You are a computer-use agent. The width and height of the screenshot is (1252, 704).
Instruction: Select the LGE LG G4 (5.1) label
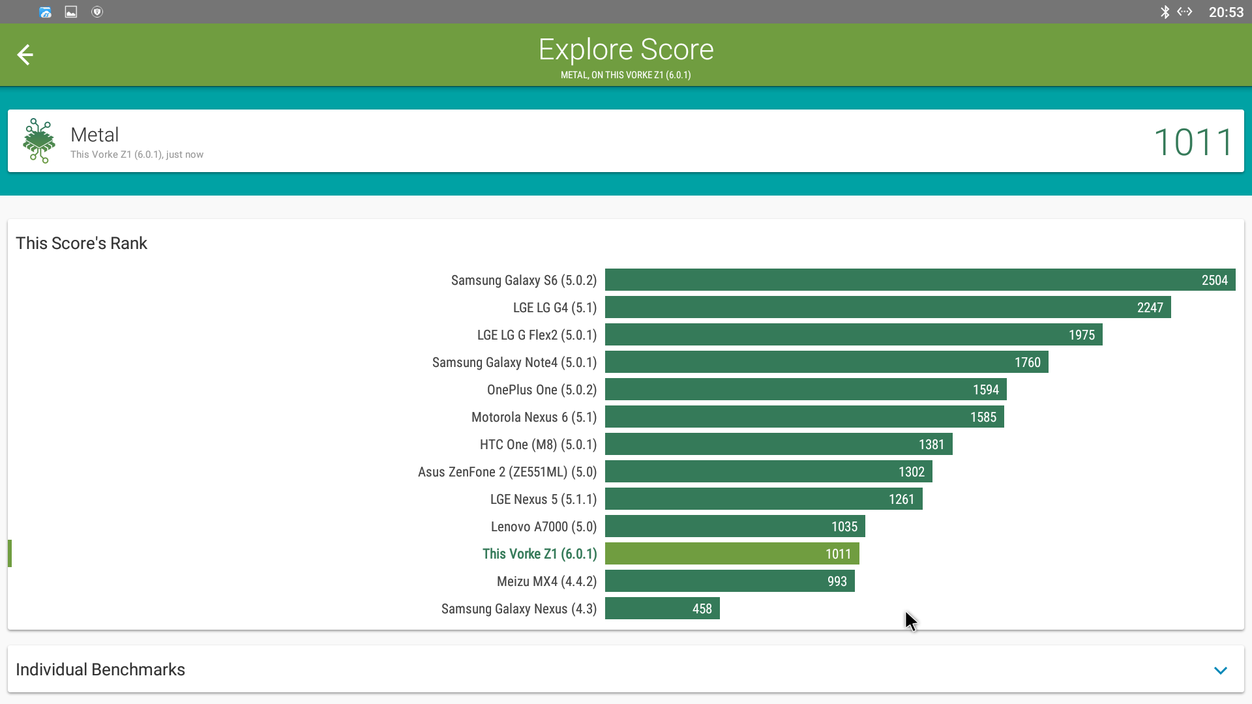[555, 308]
